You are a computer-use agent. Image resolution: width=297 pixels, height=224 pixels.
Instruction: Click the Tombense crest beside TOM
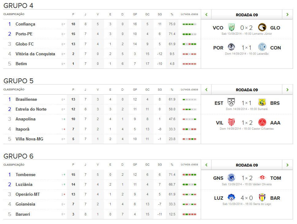262,178
